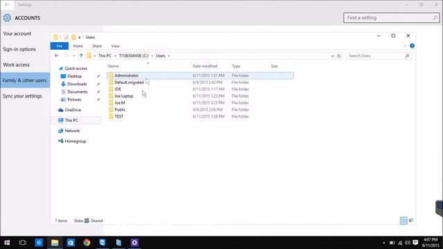443x249 pixels.
Task: Click the Accounts gear icon
Action: (x=7, y=18)
